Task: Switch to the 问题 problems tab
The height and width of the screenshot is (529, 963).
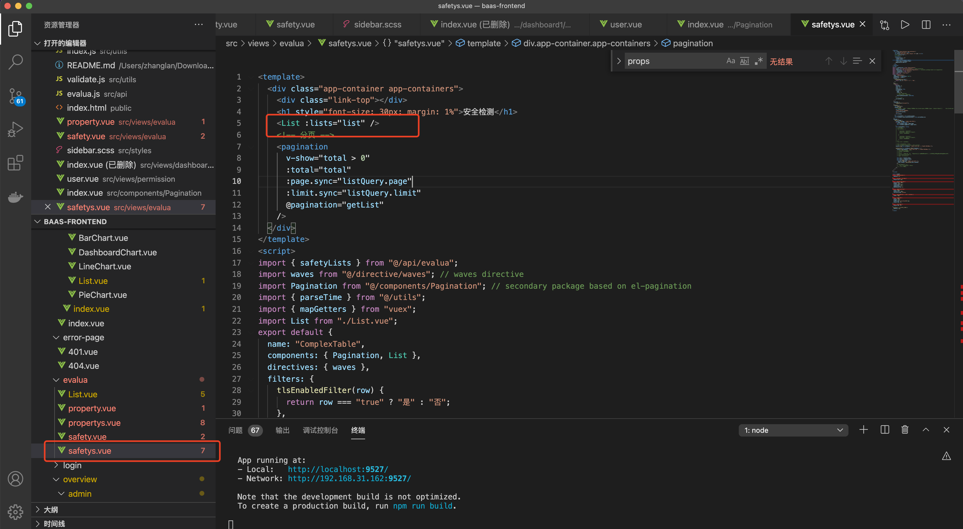Action: [x=236, y=430]
